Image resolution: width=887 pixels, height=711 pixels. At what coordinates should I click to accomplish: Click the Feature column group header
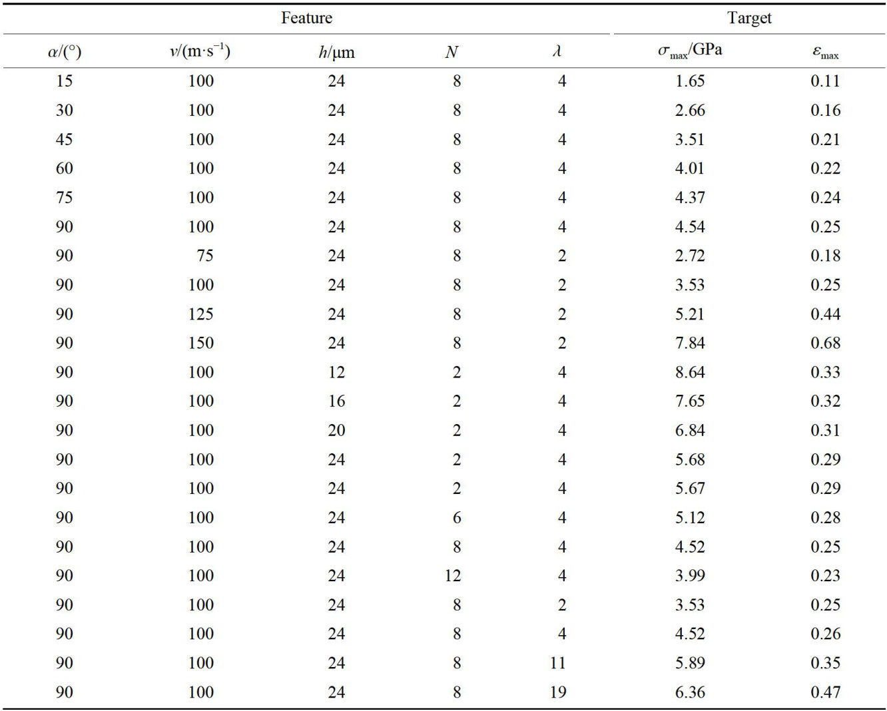tap(306, 18)
